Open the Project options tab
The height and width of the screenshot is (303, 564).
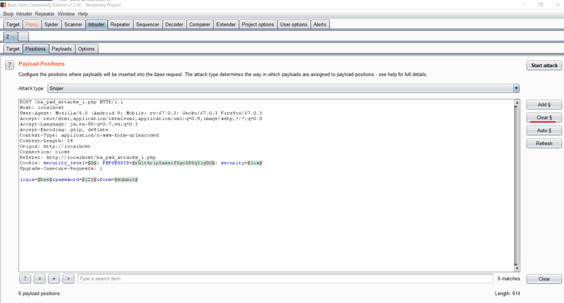(x=258, y=24)
